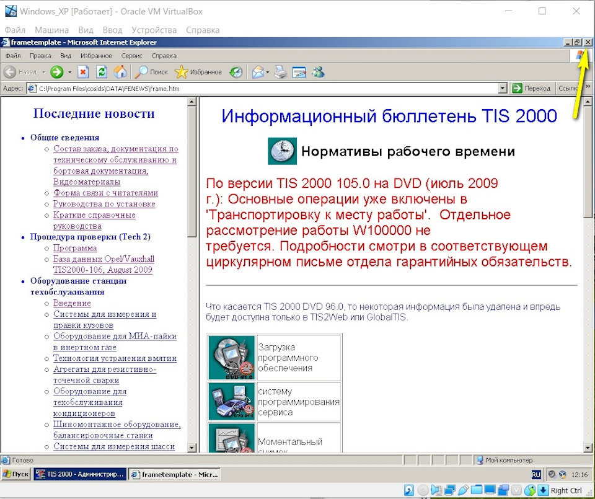Open the VirtualBox Машина menu

click(x=51, y=30)
